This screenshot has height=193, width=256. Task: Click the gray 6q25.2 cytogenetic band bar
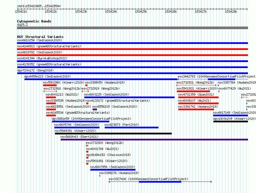point(132,28)
